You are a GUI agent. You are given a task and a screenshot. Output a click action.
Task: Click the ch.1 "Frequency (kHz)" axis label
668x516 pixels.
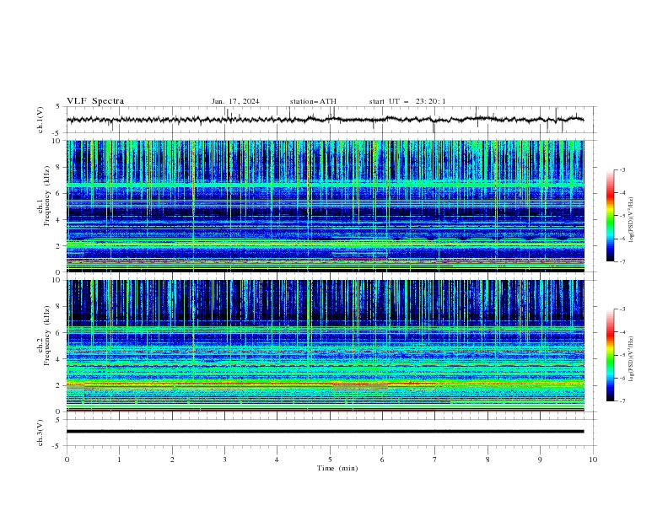pyautogui.click(x=47, y=196)
